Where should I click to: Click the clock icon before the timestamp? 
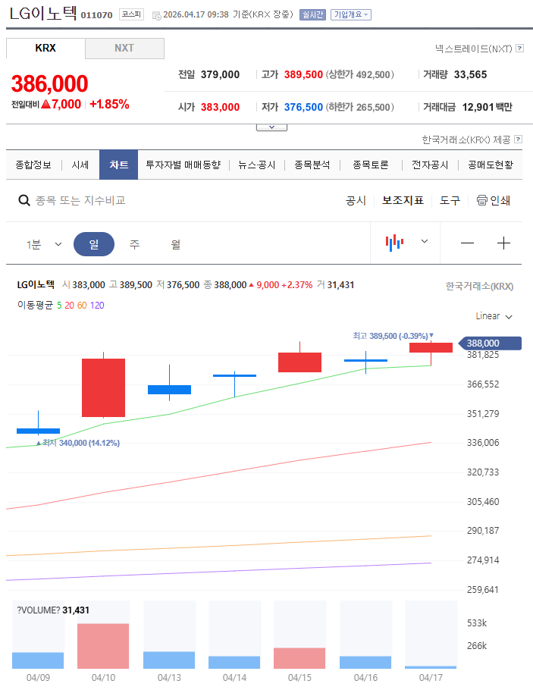157,15
